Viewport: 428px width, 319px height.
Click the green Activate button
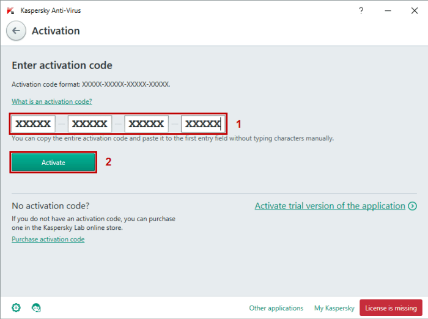coord(53,163)
